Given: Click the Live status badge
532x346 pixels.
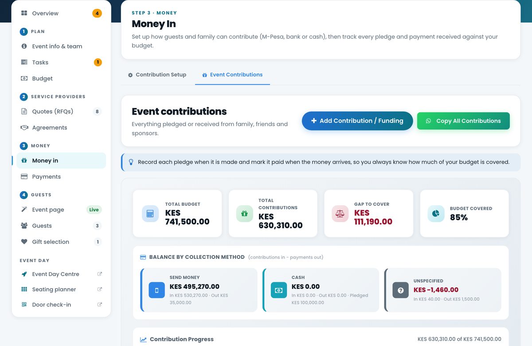Looking at the screenshot, I should (94, 210).
